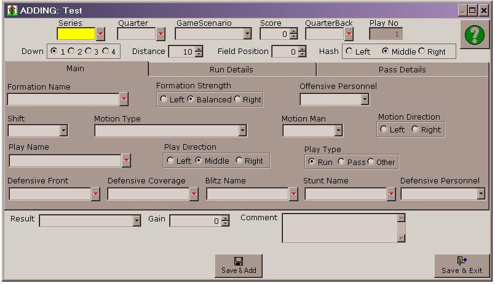495x284 pixels.
Task: Select the Pass play type option
Action: [x=342, y=162]
